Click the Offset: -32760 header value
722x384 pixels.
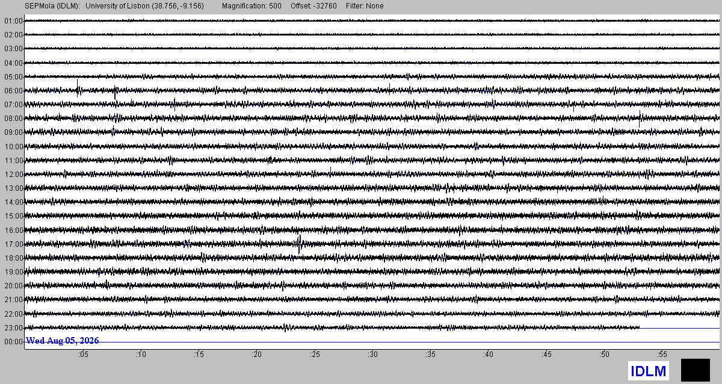click(313, 6)
